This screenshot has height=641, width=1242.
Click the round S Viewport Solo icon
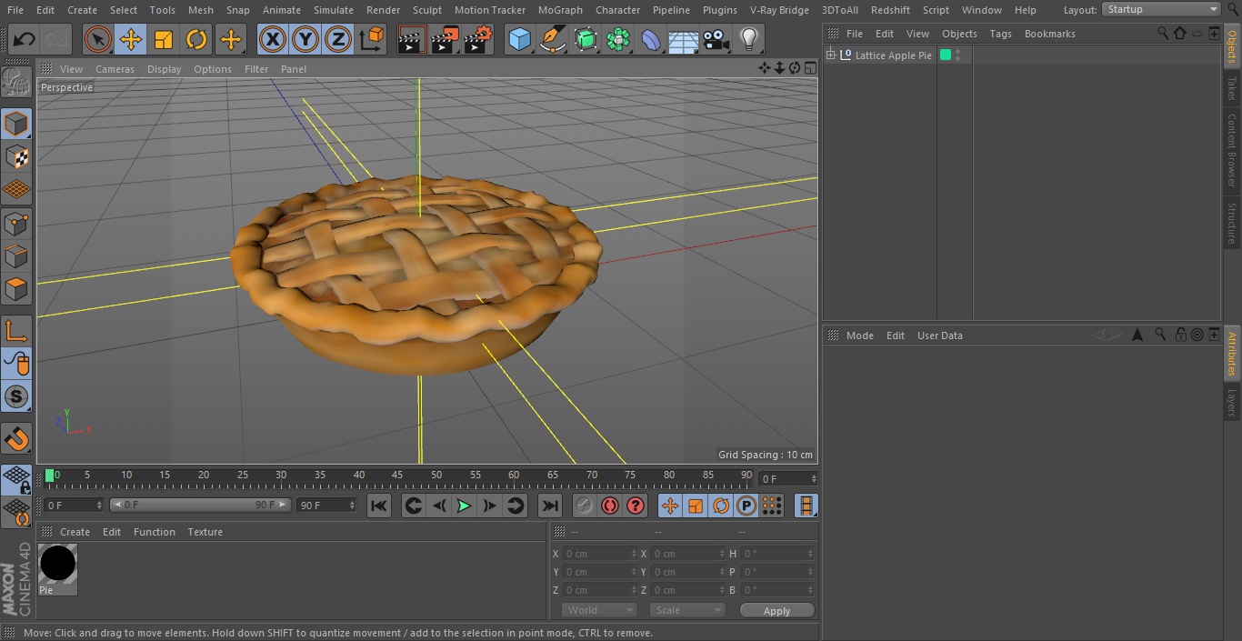[x=16, y=396]
